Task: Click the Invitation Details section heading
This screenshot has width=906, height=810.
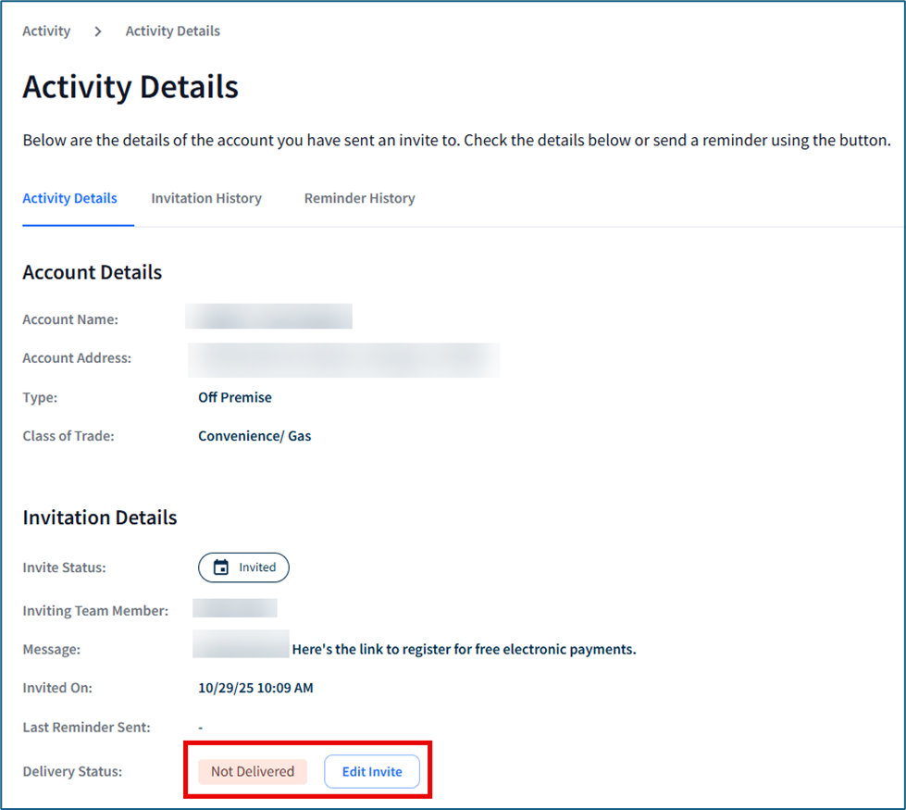Action: [99, 517]
